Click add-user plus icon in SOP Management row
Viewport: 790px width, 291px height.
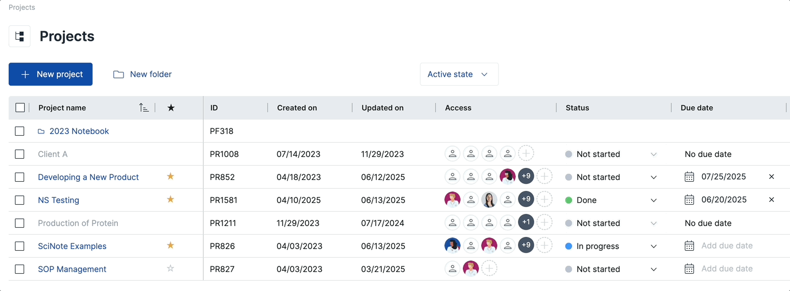coord(489,269)
